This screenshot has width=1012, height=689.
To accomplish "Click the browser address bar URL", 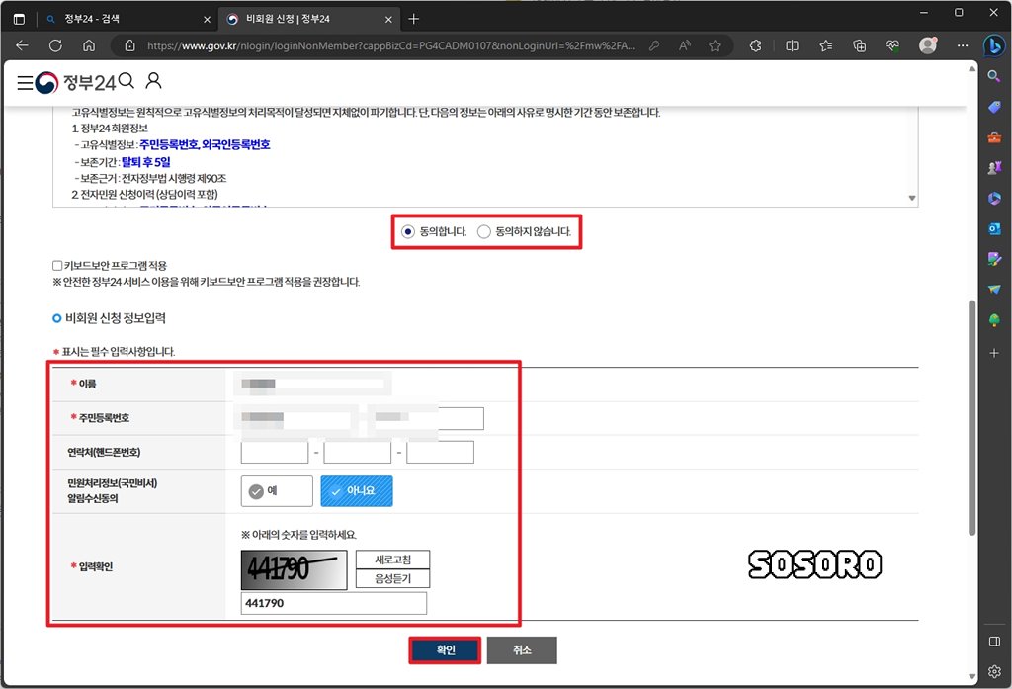I will click(390, 45).
